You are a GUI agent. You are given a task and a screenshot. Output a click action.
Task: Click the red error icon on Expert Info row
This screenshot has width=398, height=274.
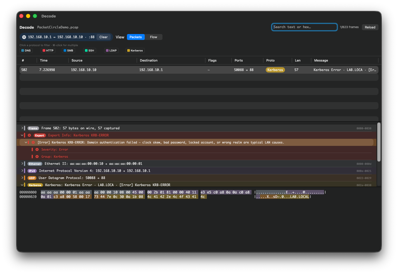29,135
